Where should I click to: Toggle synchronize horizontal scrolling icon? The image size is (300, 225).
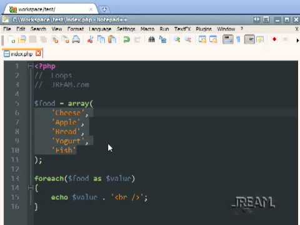(x=213, y=39)
